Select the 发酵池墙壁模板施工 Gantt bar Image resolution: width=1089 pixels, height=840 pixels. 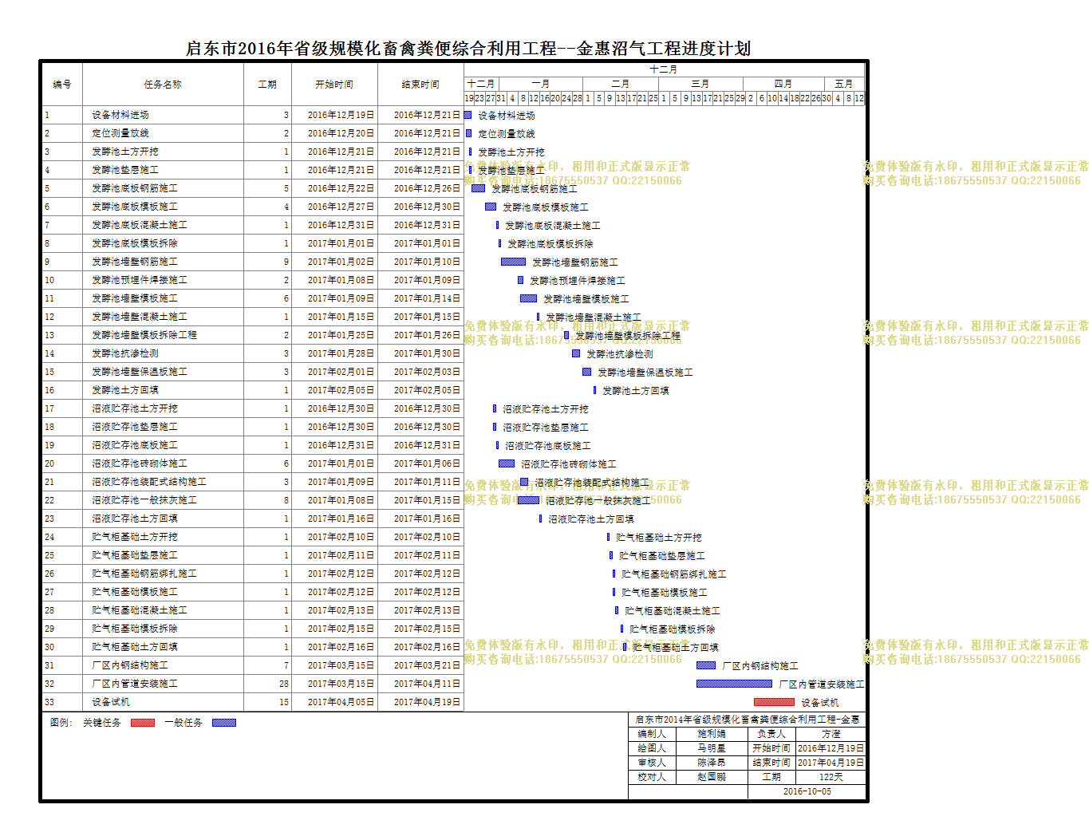click(528, 298)
